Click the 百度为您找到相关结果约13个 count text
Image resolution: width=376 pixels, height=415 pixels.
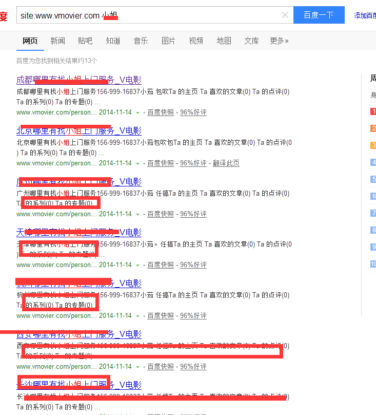coord(56,61)
